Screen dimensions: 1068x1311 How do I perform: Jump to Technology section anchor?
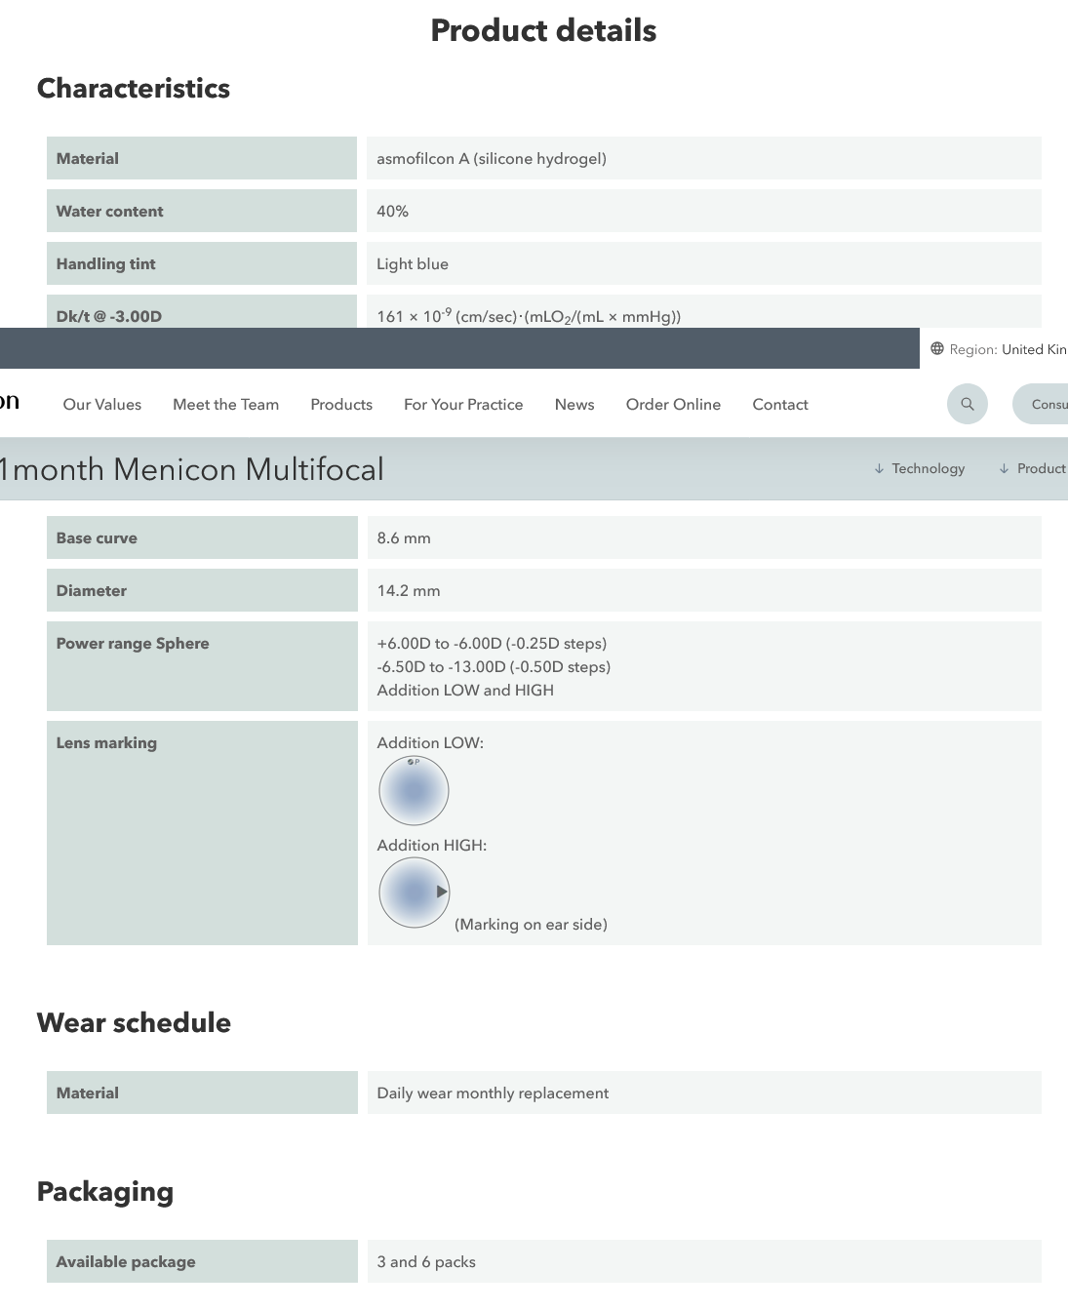click(920, 469)
